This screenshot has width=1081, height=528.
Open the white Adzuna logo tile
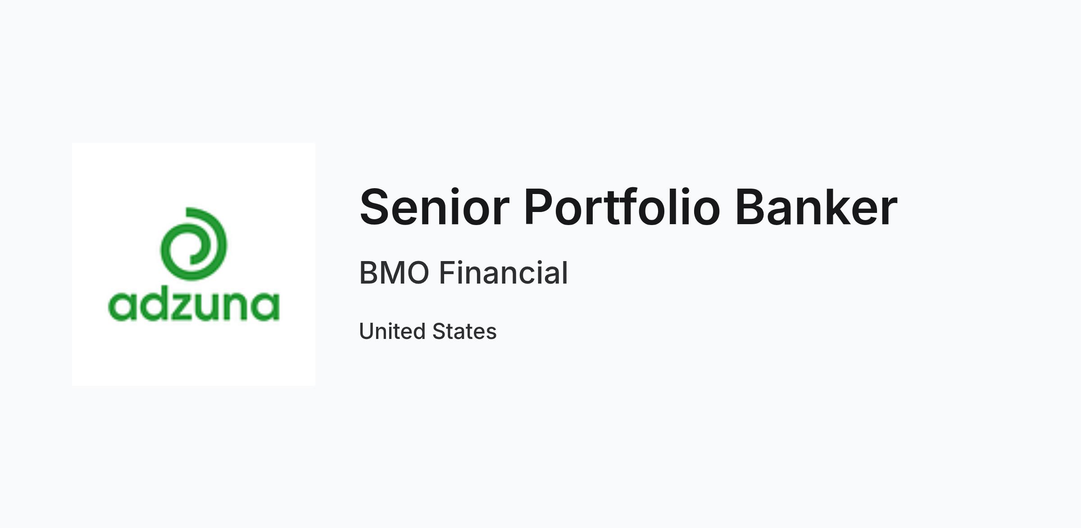pyautogui.click(x=194, y=264)
